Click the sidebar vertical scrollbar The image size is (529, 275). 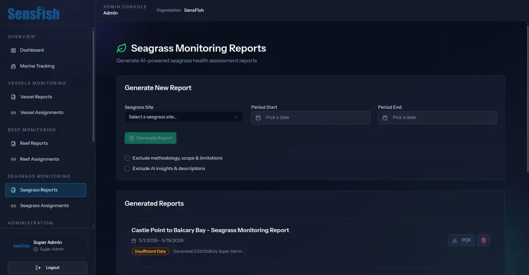(93, 86)
